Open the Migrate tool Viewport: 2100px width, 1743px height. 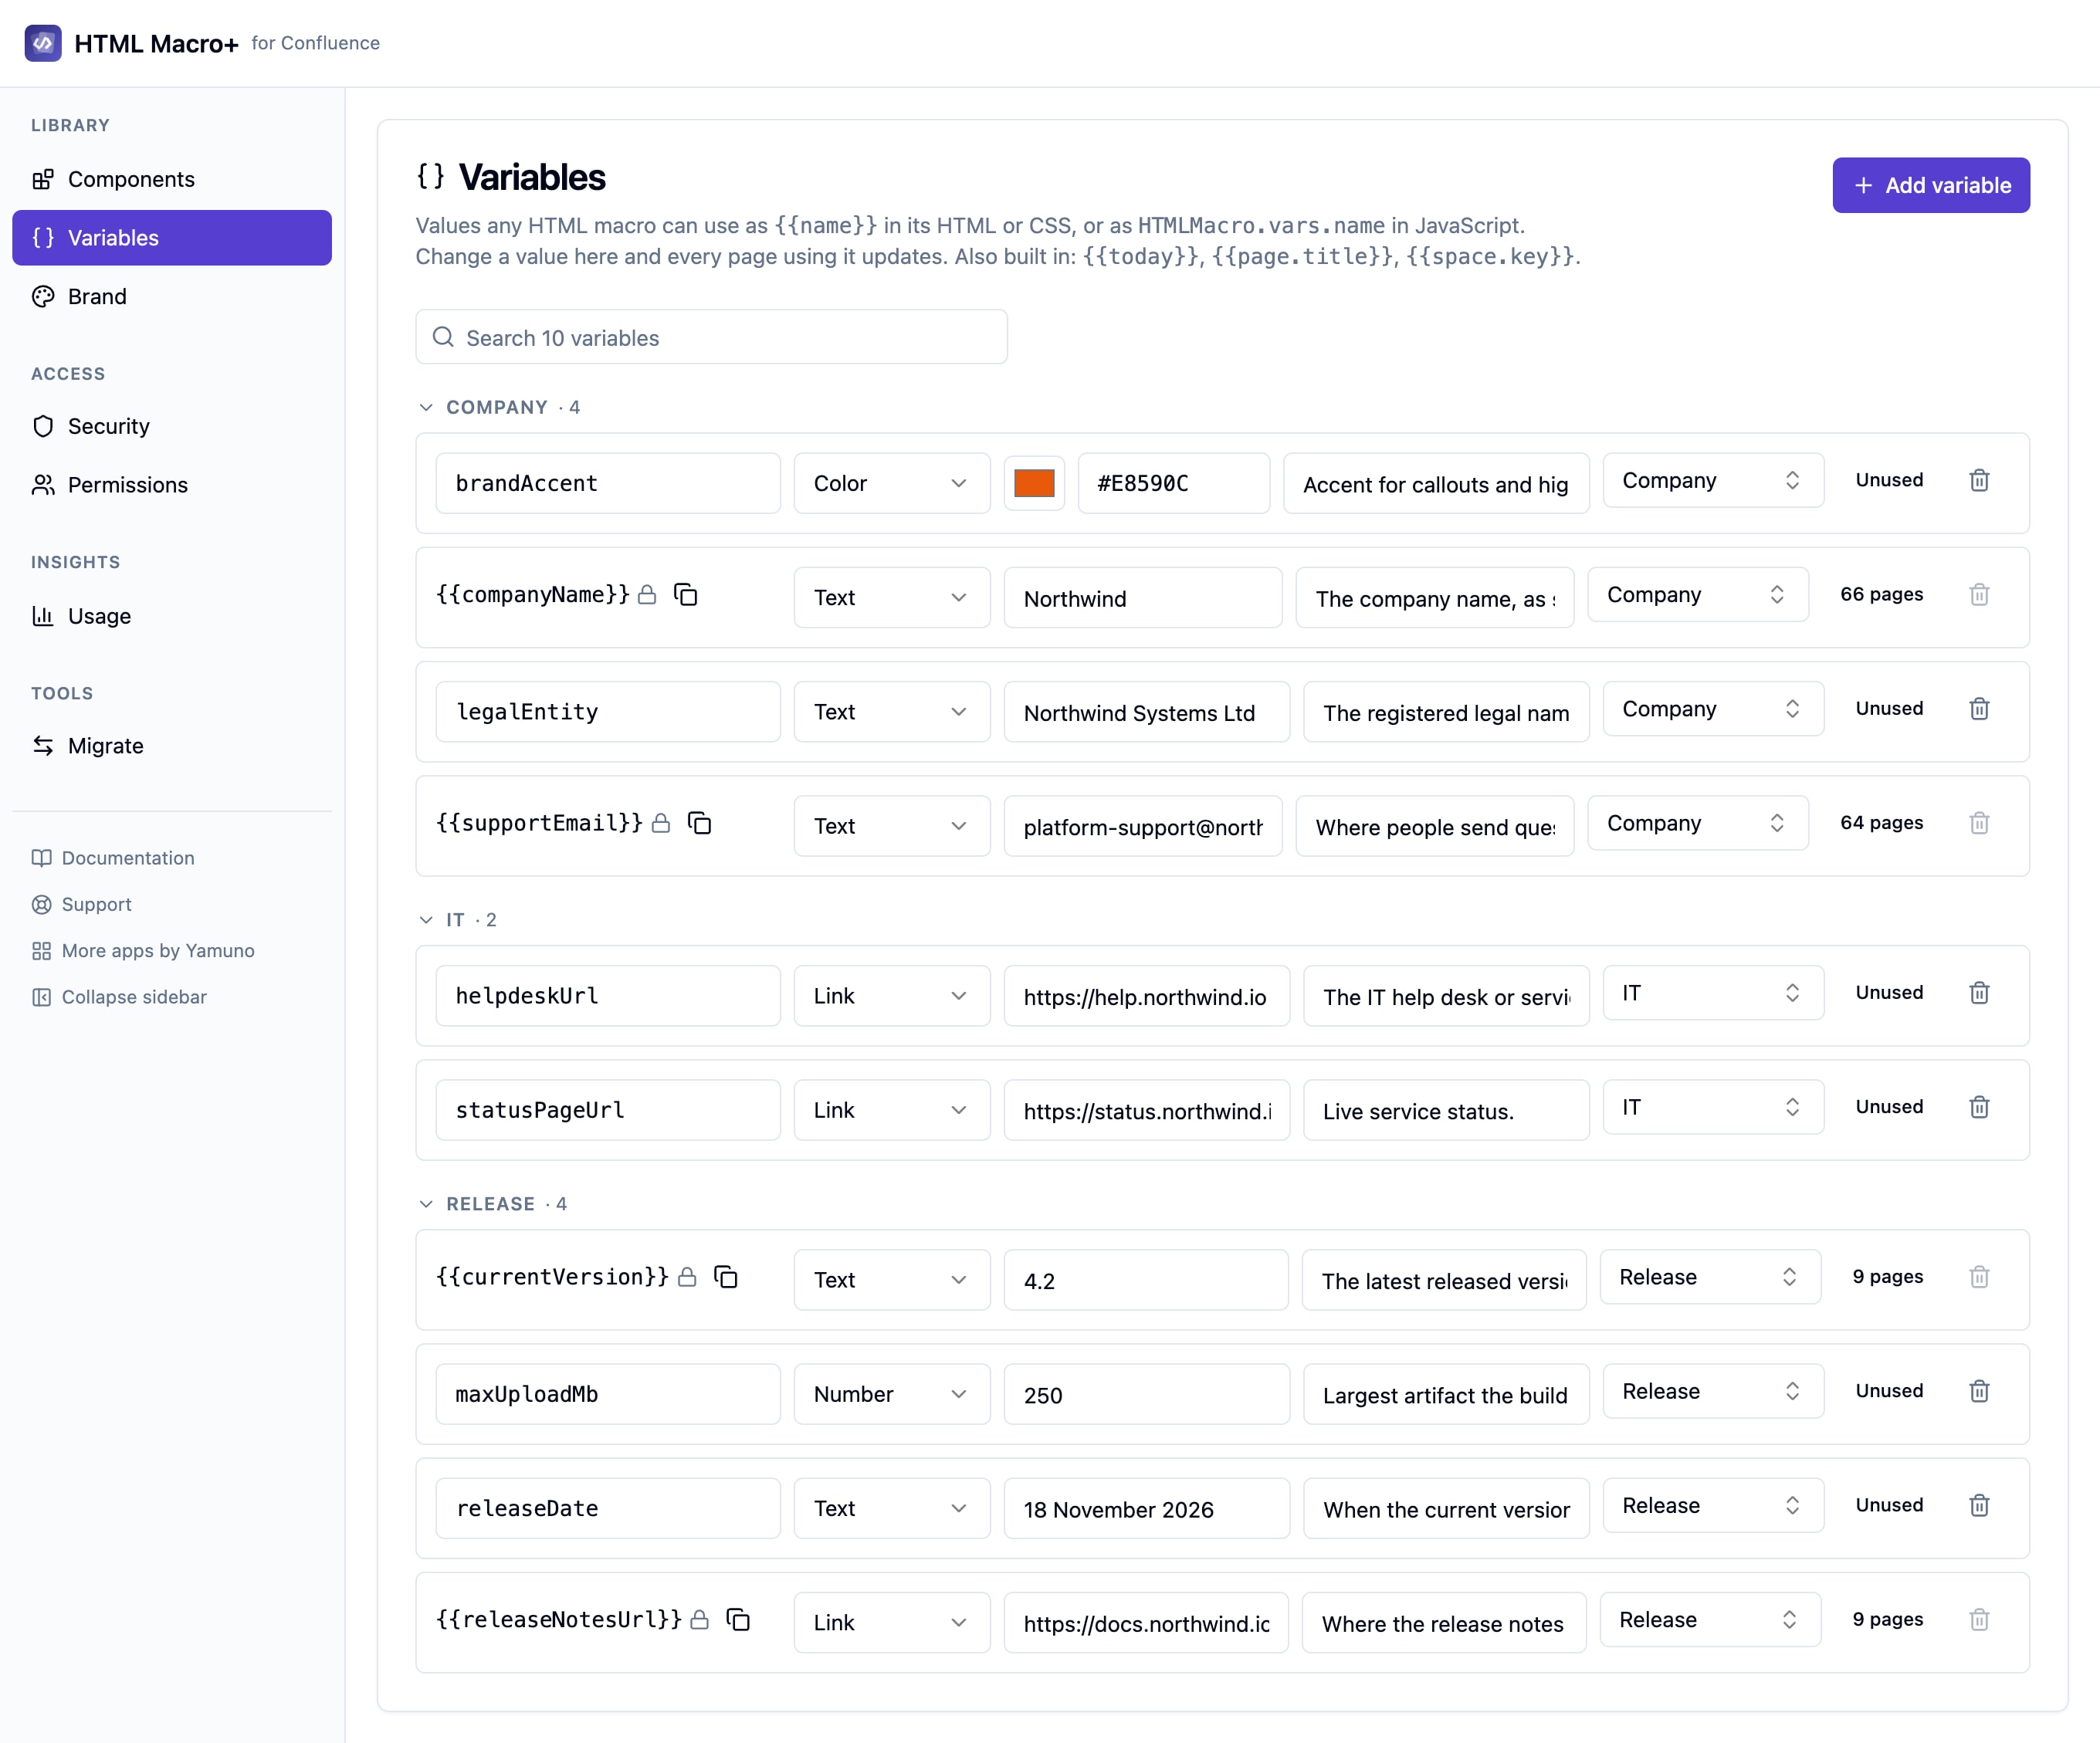click(x=172, y=746)
